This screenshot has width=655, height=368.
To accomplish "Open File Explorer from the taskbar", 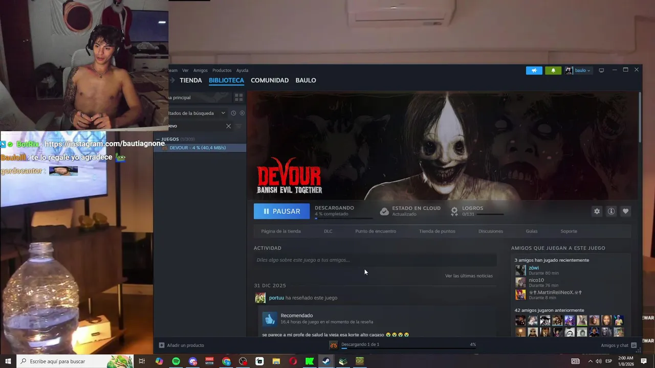I will click(276, 361).
